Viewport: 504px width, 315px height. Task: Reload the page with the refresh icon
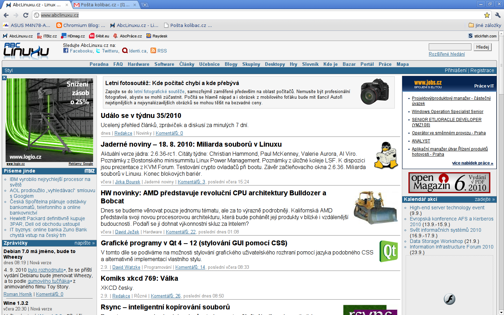tap(26, 15)
